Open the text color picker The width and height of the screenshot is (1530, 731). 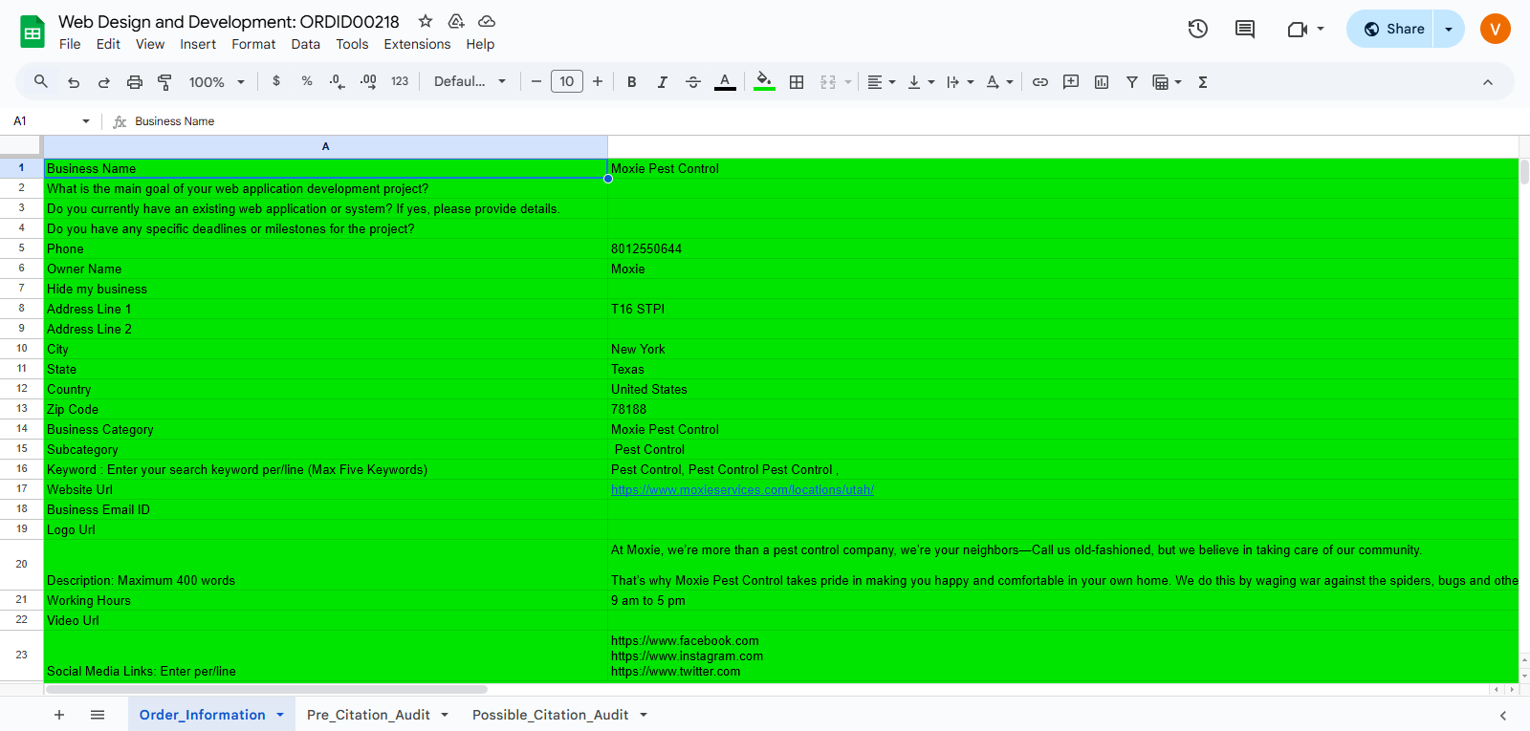[x=725, y=82]
